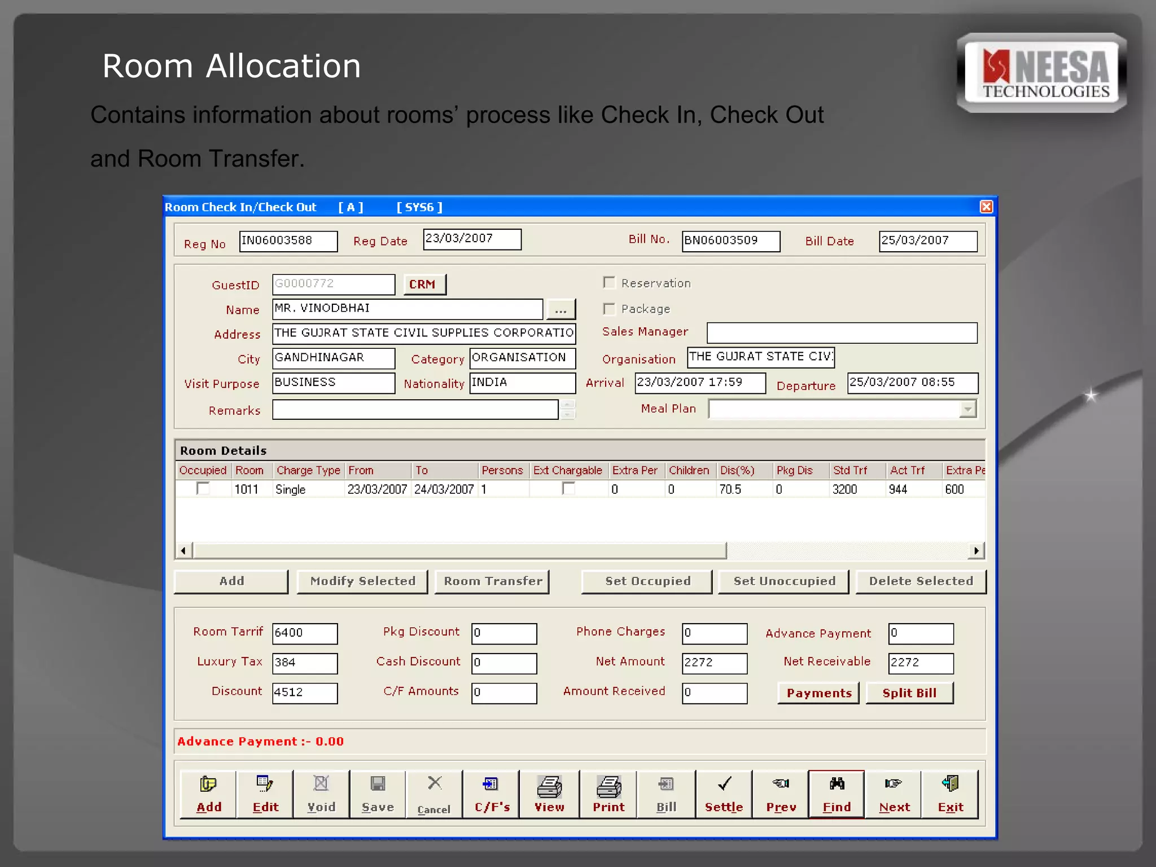
Task: Click the Arrival date-time field
Action: click(700, 383)
